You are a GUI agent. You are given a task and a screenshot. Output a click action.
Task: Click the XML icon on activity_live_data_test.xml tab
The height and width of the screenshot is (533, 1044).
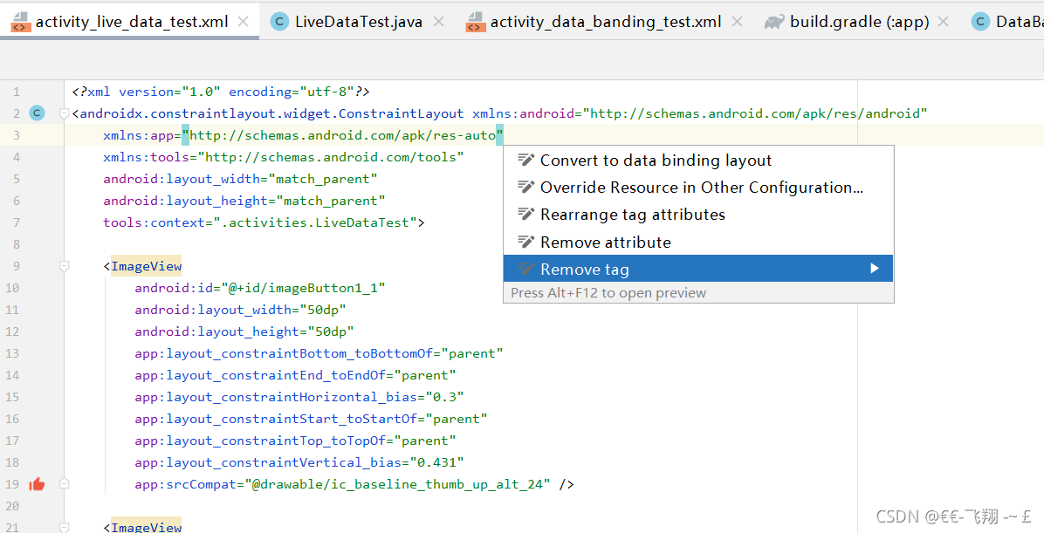coord(19,21)
